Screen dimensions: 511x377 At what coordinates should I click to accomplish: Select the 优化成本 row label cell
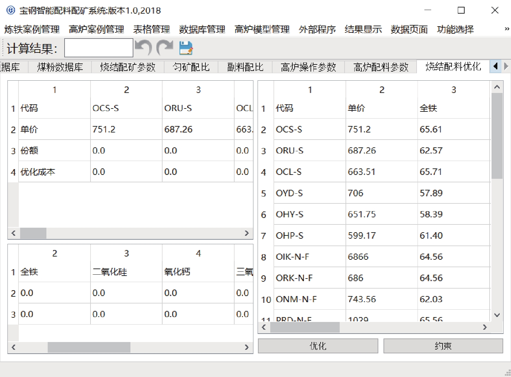[x=55, y=172]
